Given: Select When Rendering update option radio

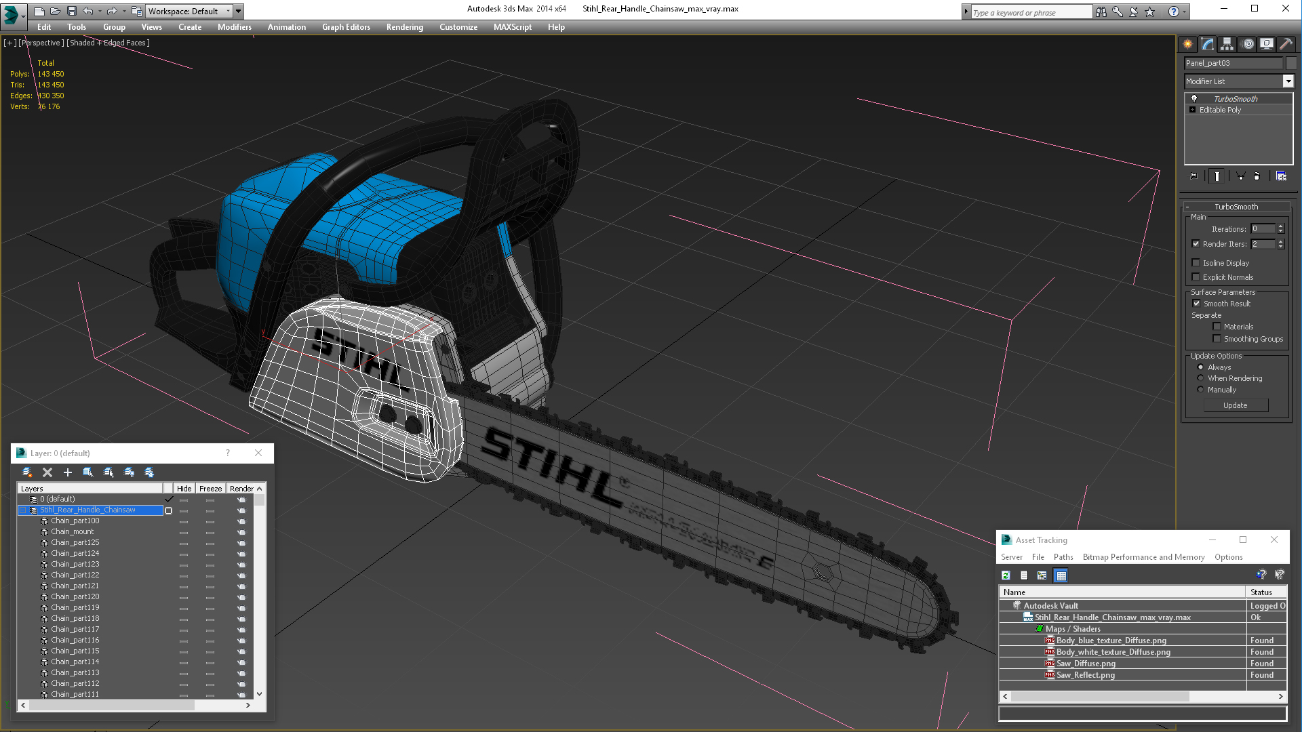Looking at the screenshot, I should 1200,378.
